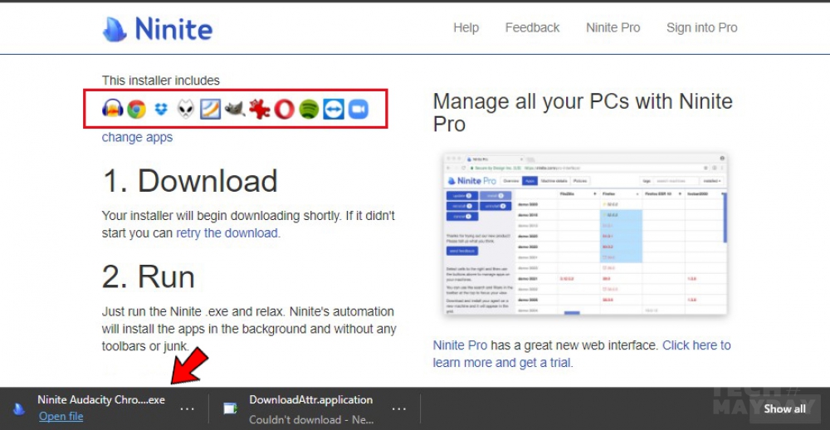
Task: Click the Chrome icon in installer list
Action: click(137, 109)
